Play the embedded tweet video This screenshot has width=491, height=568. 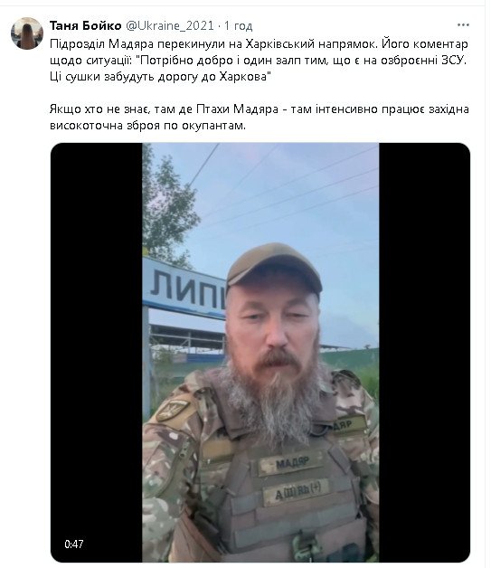coord(260,352)
